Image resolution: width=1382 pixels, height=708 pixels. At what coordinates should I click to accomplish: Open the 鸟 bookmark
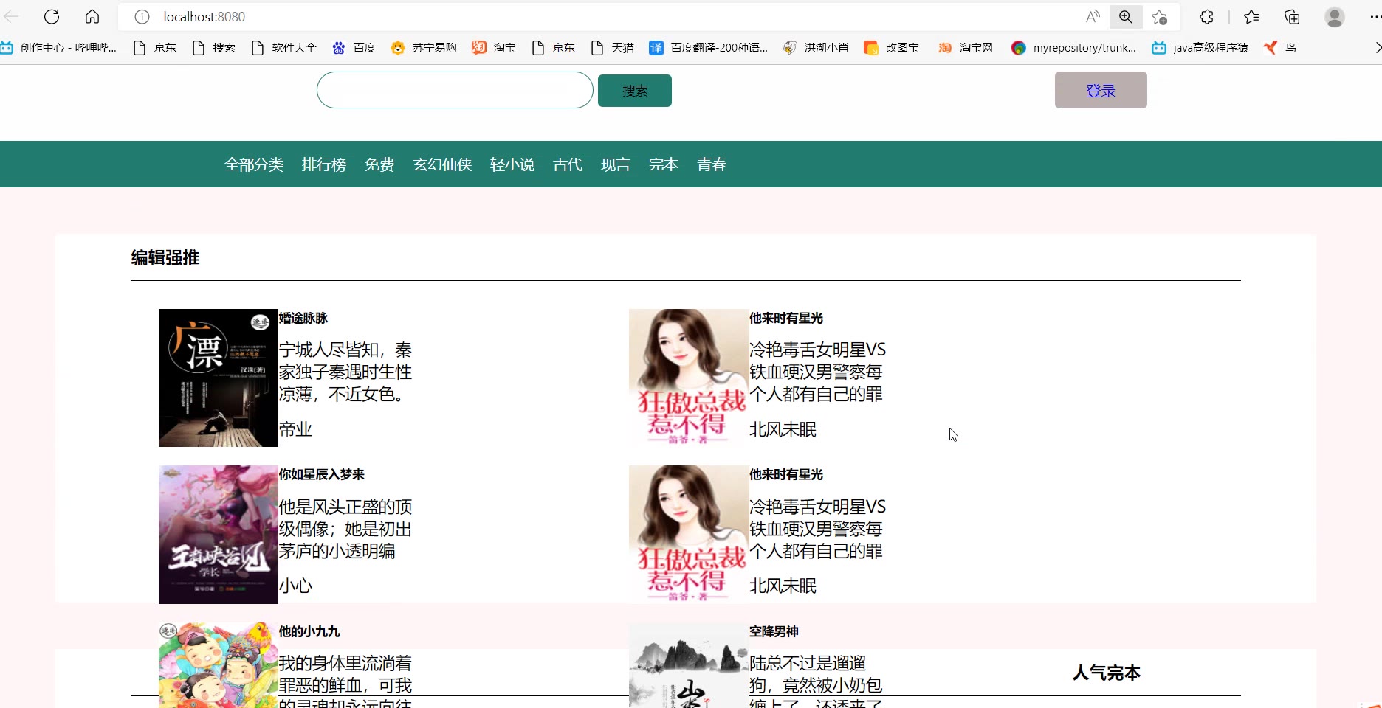pos(1280,48)
